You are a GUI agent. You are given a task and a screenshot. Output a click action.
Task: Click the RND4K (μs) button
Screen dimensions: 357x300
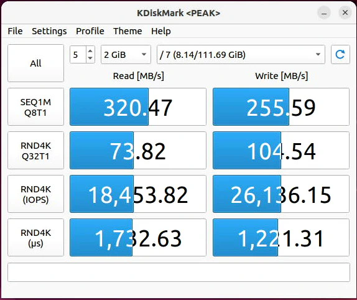[x=35, y=238]
